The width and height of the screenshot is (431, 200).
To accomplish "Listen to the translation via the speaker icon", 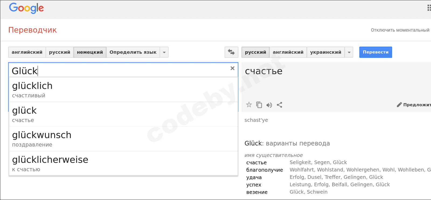I will coord(269,105).
